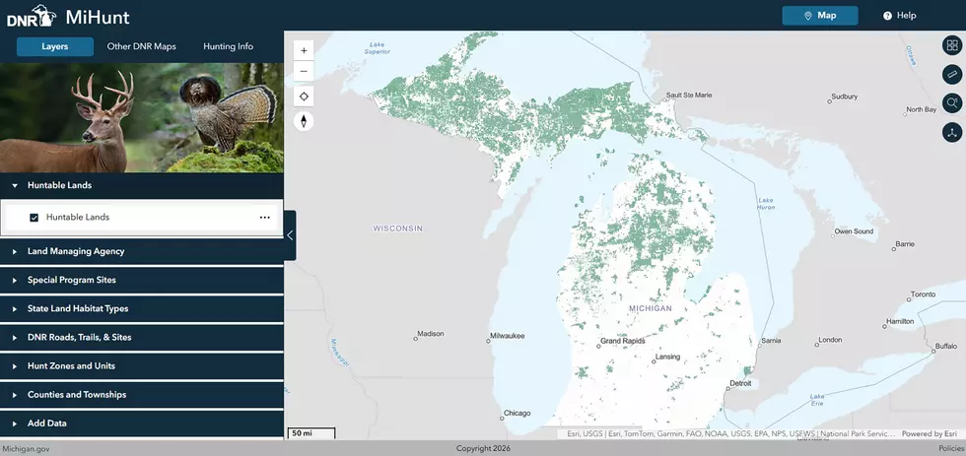This screenshot has width=966, height=456.
Task: Click the Lake Huron label
Action: click(x=766, y=204)
